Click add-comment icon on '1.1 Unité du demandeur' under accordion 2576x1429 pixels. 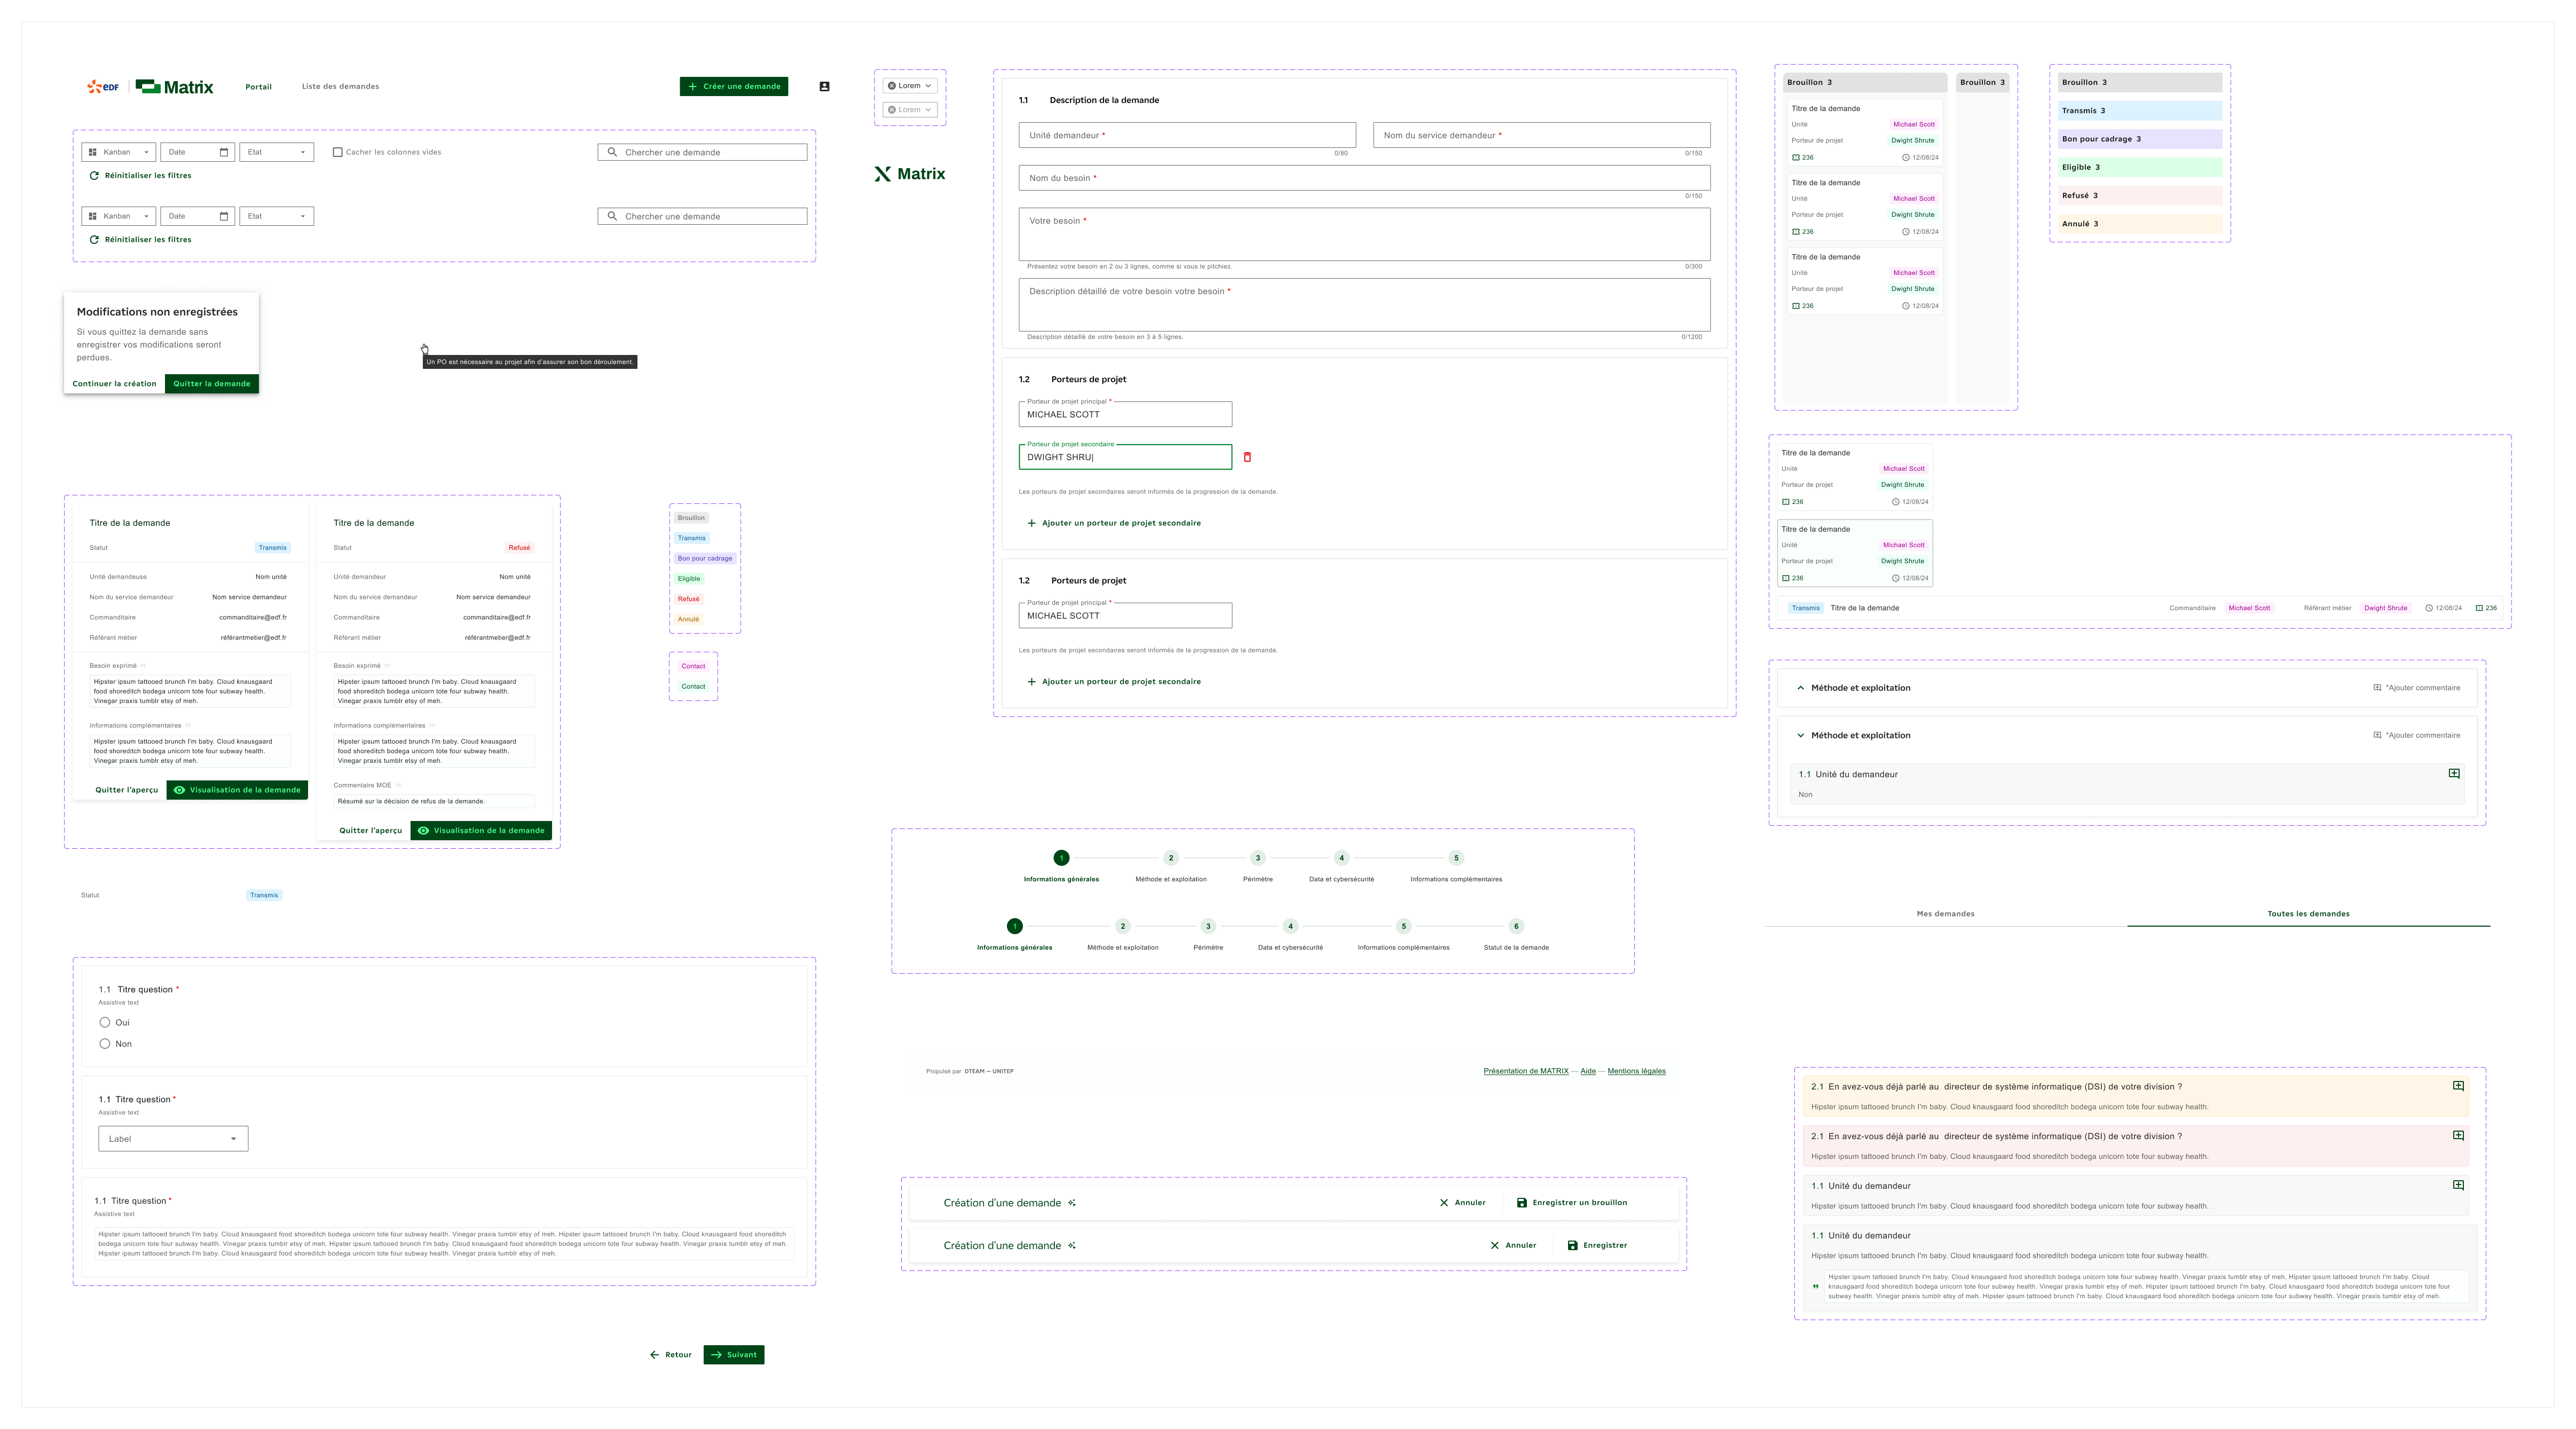click(x=2454, y=774)
